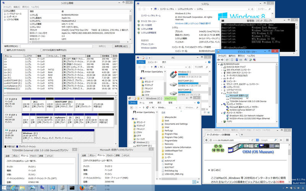This screenshot has width=306, height=191.
Task: Click コントロール パネル ホーム link
Action: point(151,16)
